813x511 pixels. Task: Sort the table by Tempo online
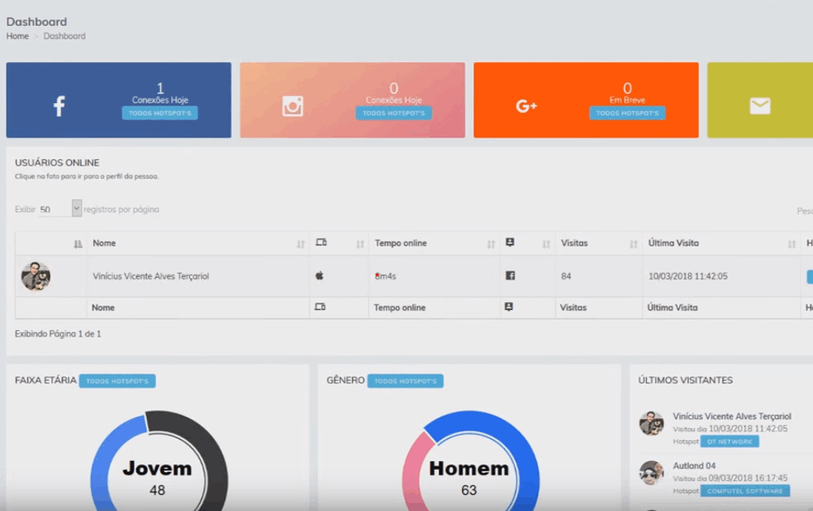(490, 244)
